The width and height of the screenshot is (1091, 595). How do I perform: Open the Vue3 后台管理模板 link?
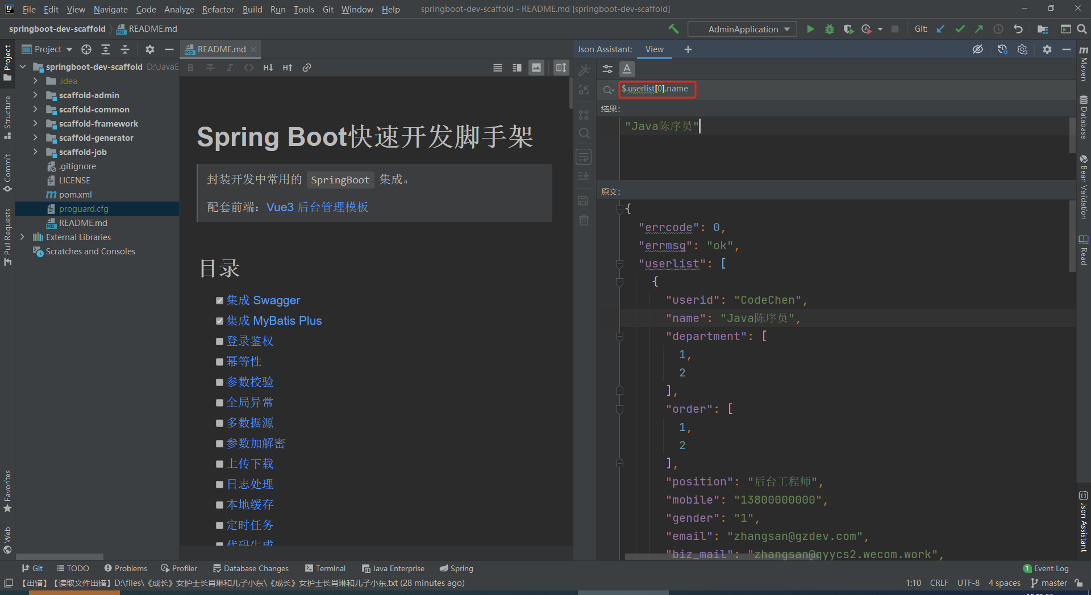317,207
